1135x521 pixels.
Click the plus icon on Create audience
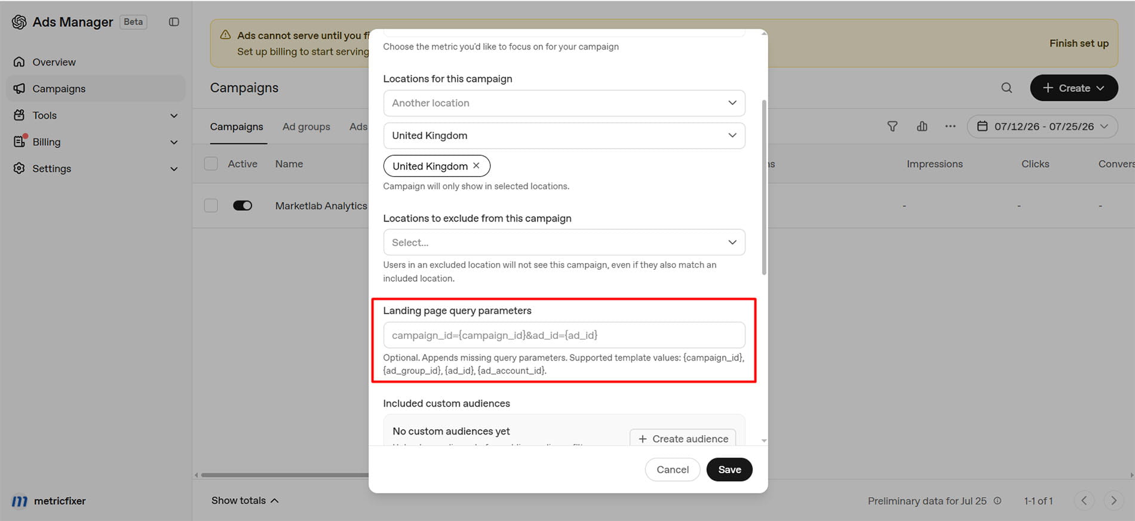pyautogui.click(x=643, y=439)
